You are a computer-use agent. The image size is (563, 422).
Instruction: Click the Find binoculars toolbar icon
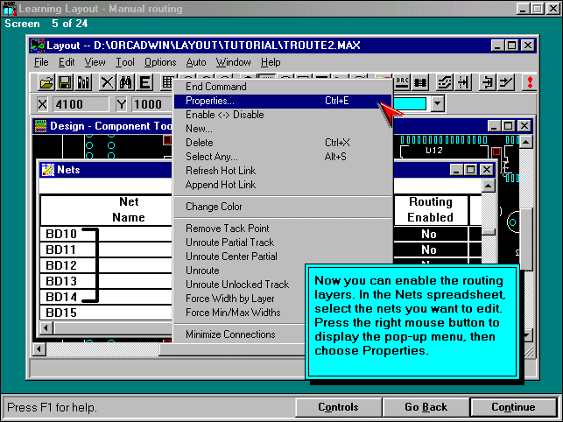[x=125, y=82]
